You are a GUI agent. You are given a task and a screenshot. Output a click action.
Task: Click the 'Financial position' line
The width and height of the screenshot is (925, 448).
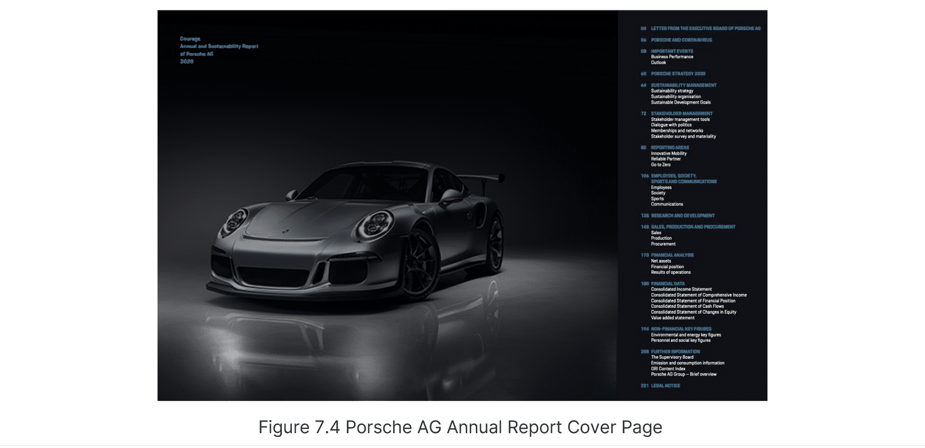668,267
